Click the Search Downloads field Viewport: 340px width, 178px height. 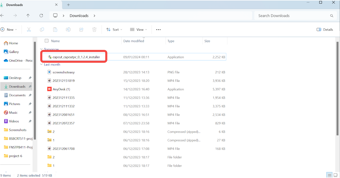click(x=293, y=16)
